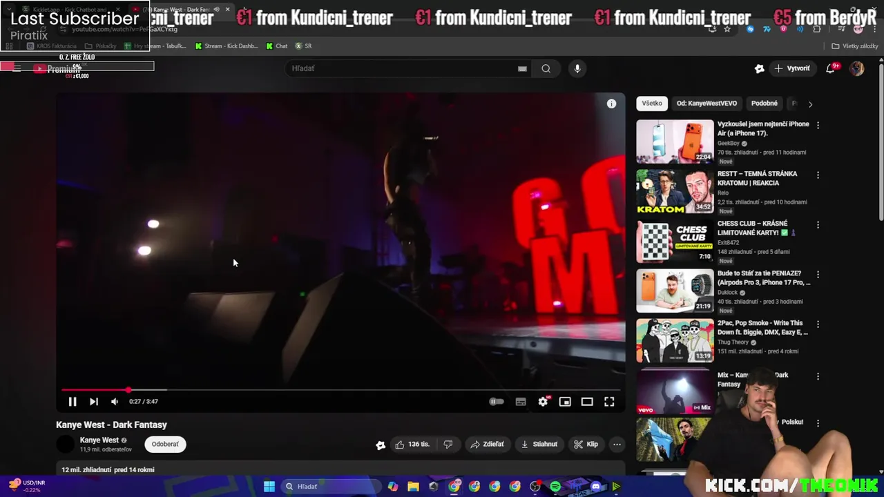Create a clip with Klip button
This screenshot has height=497, width=884.
pos(586,445)
